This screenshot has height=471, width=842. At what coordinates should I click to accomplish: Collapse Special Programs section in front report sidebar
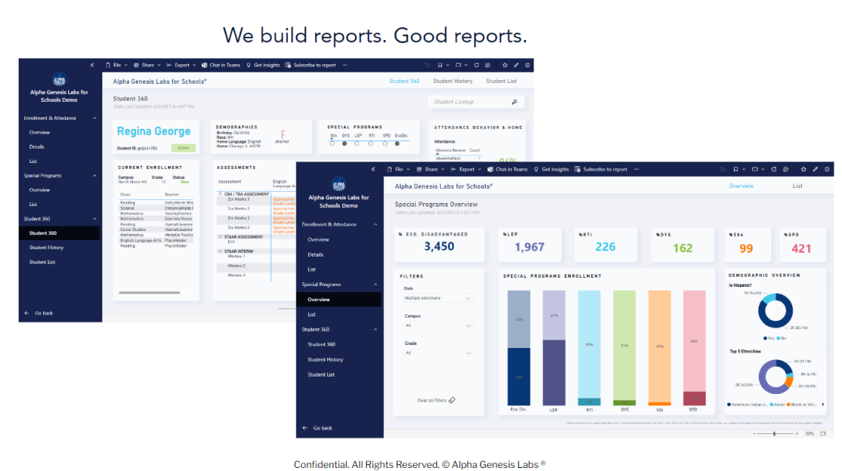(x=376, y=285)
